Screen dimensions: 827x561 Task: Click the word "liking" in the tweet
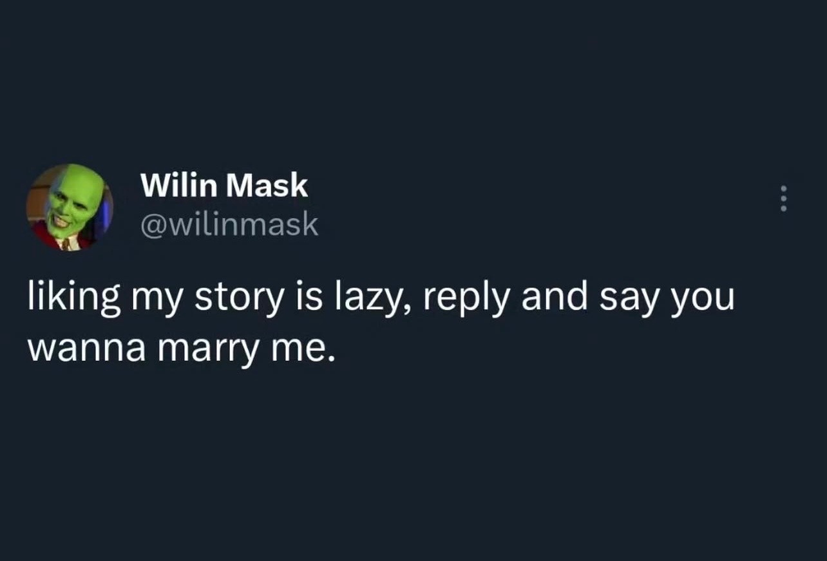73,297
